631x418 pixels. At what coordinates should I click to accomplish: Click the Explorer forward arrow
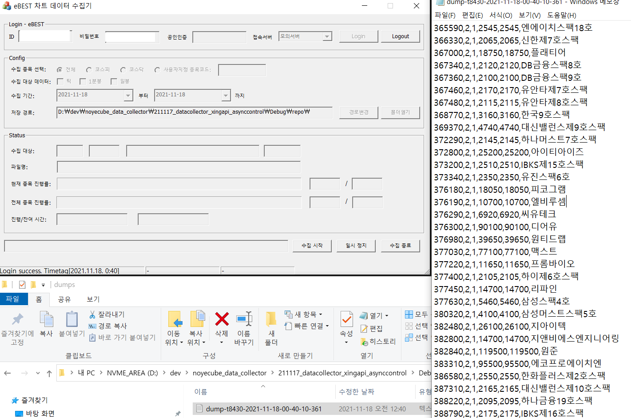24,373
